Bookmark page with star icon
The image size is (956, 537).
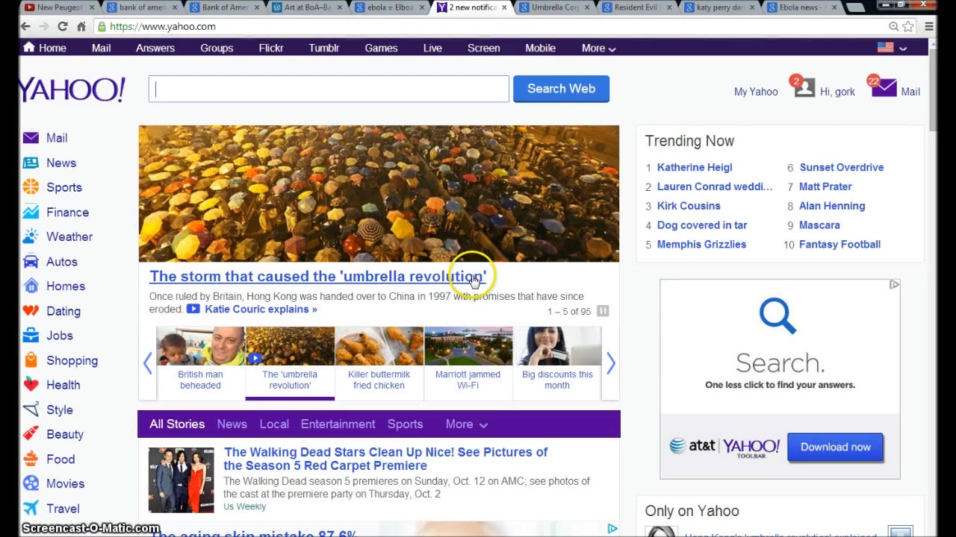[x=908, y=26]
